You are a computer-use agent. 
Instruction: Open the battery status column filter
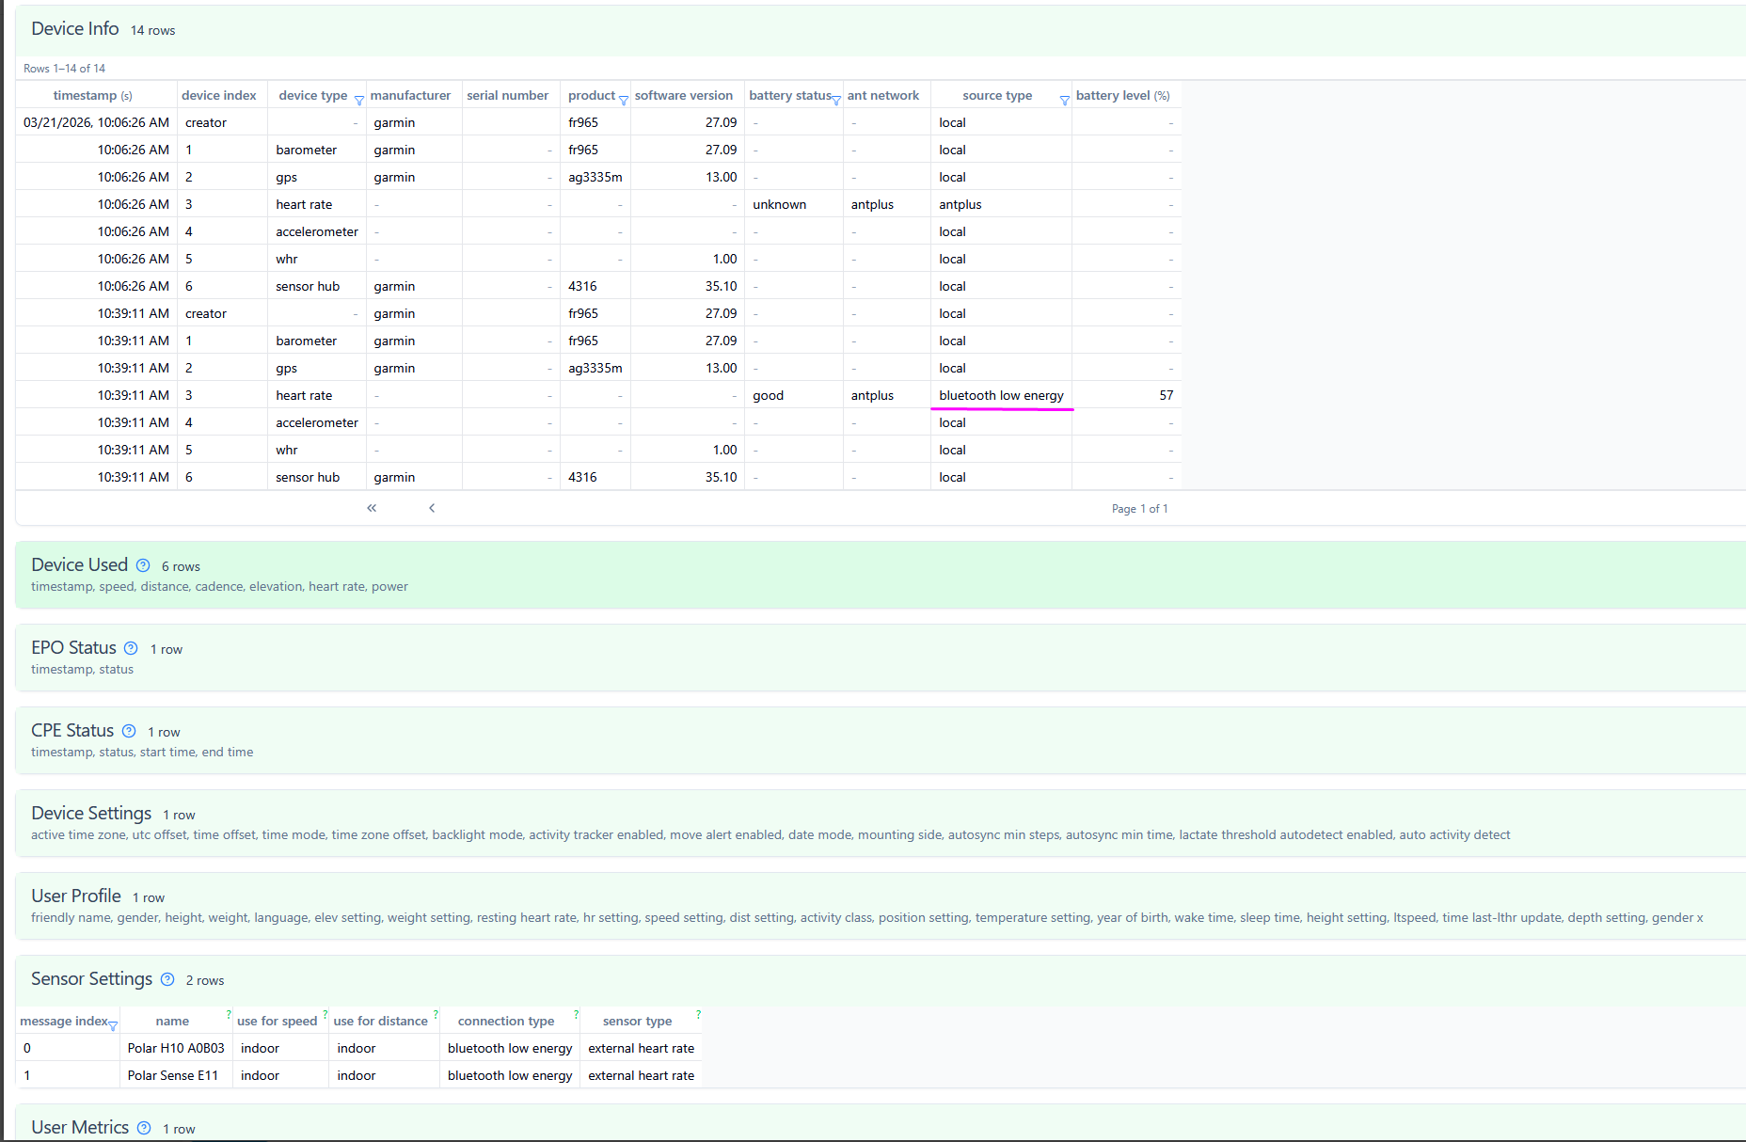[835, 100]
